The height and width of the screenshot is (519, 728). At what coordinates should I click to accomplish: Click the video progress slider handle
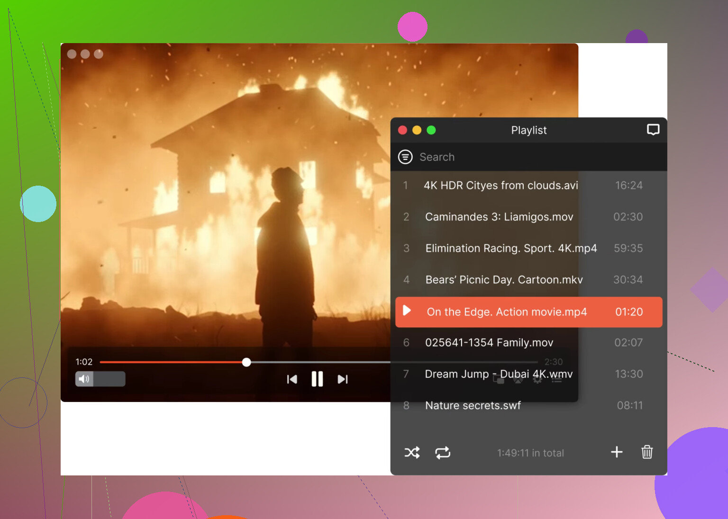246,362
